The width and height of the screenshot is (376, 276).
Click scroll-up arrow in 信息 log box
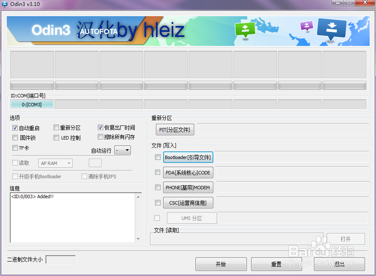pyautogui.click(x=139, y=197)
